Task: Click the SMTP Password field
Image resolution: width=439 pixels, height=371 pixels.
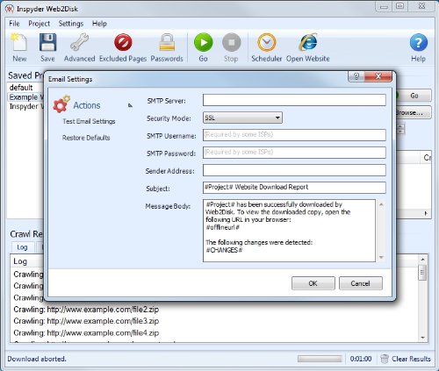Action: pos(294,153)
